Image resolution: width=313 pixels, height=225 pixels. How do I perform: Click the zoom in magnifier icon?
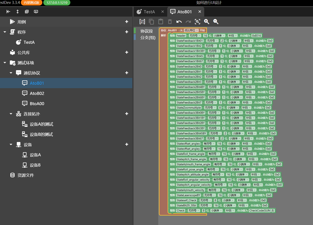coord(207,21)
